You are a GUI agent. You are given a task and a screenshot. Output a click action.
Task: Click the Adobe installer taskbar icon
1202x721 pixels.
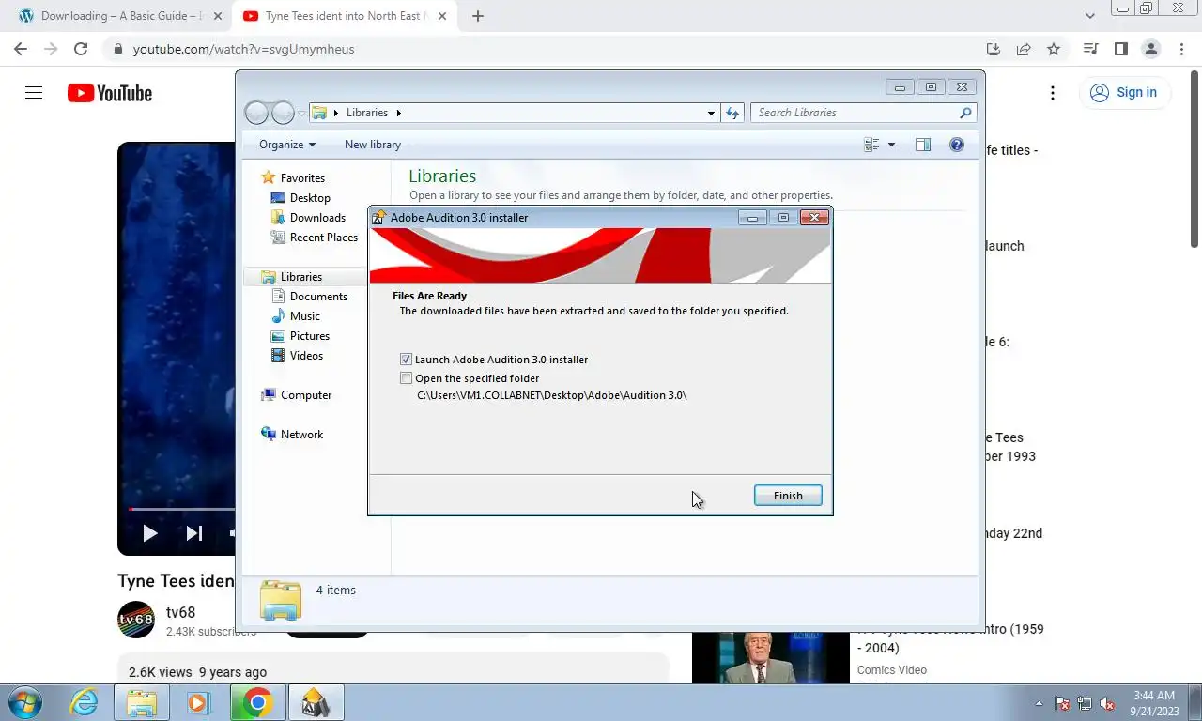(x=316, y=702)
